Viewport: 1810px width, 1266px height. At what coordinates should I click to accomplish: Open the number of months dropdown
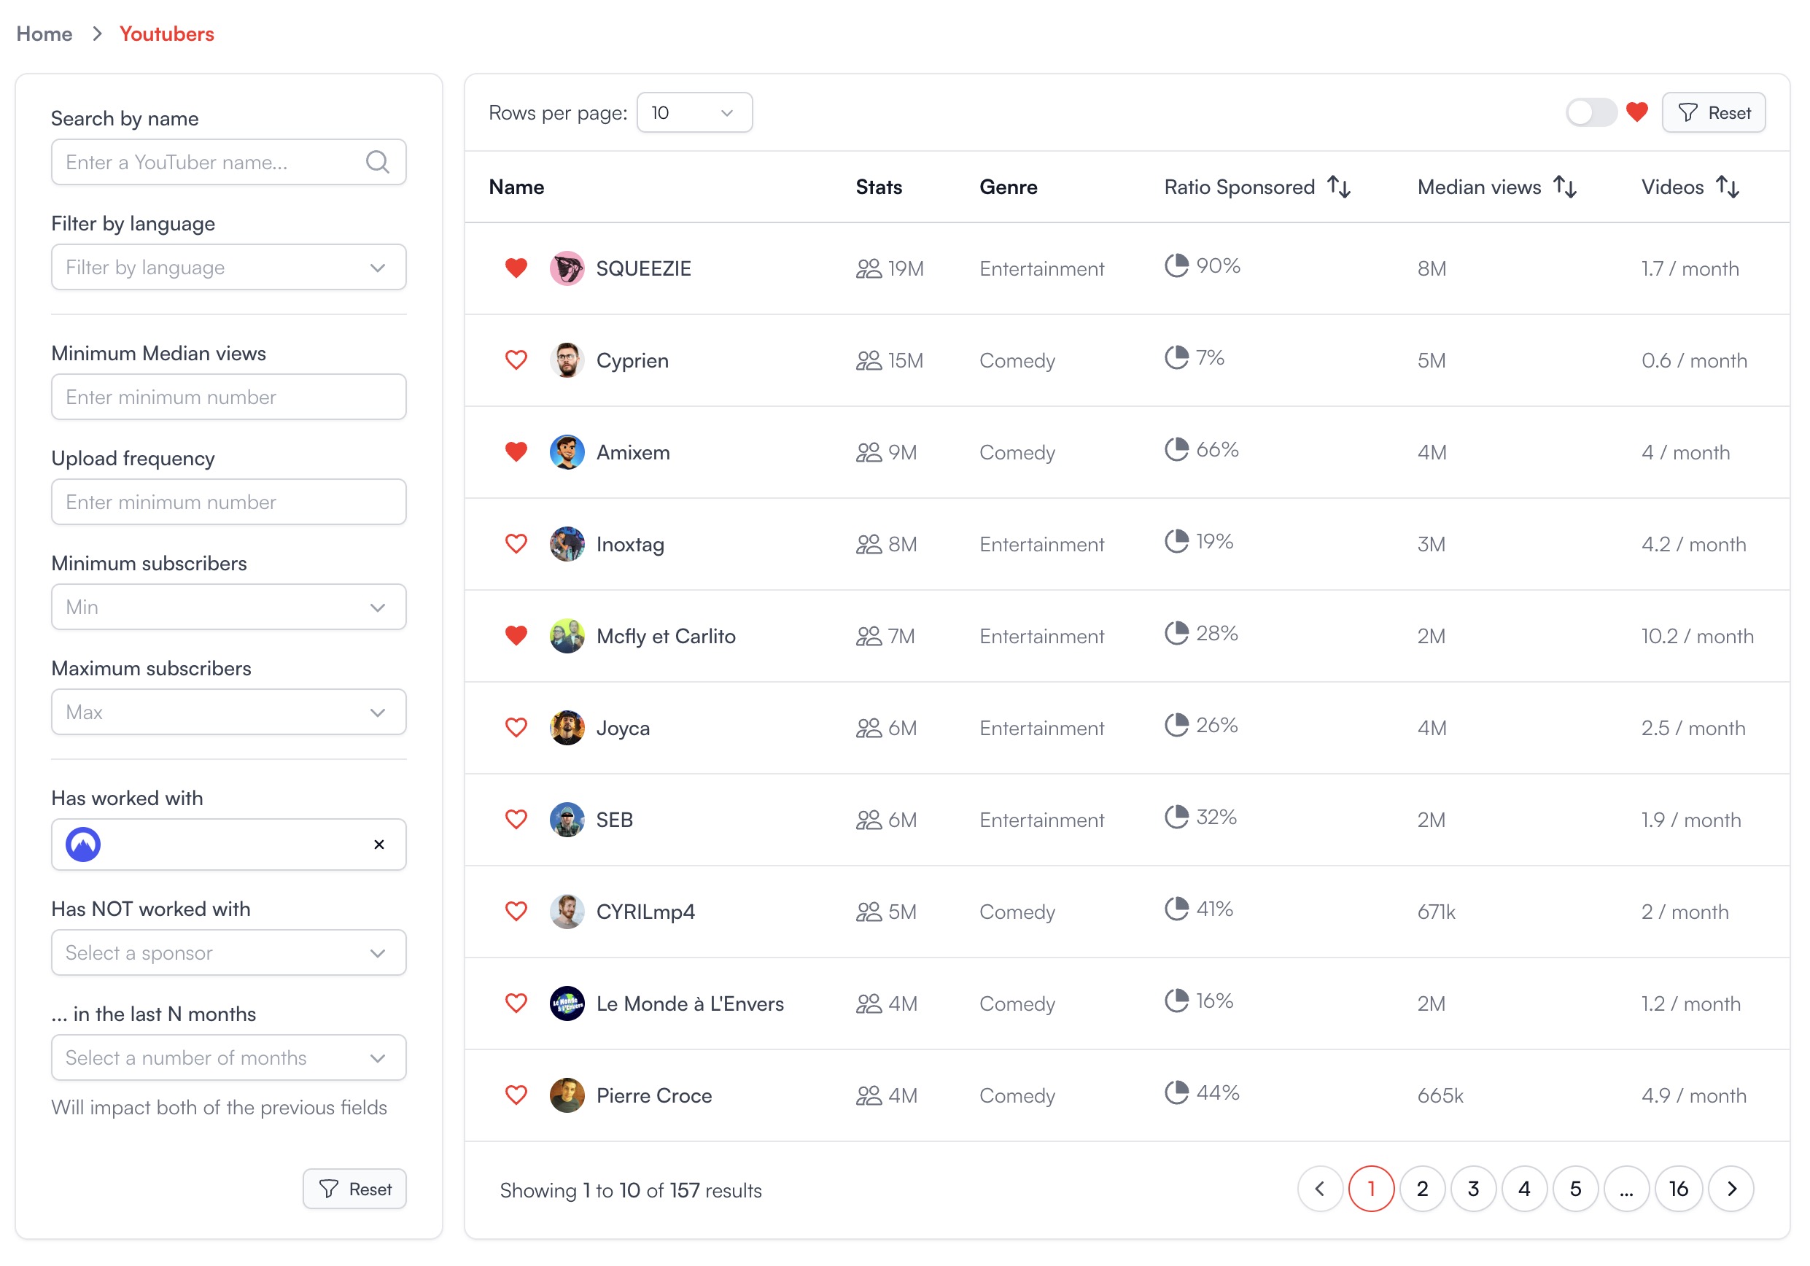(x=228, y=1057)
